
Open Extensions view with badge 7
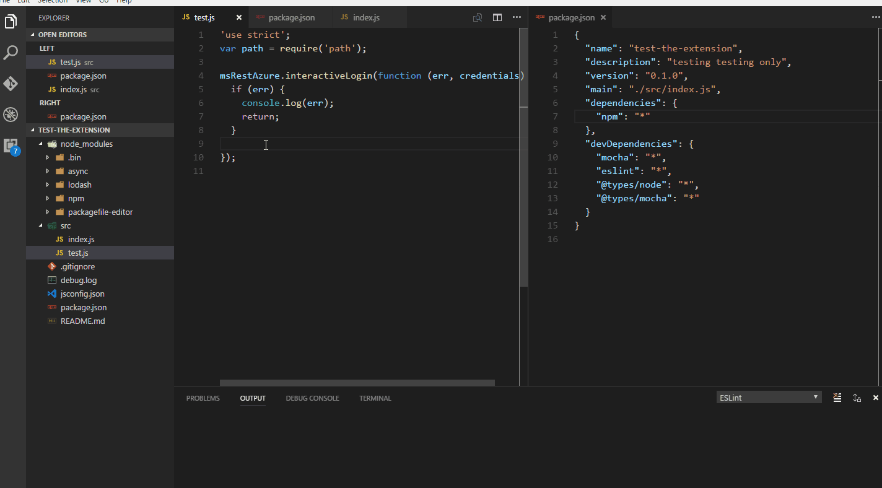[x=11, y=146]
